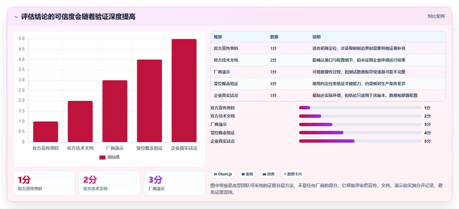The width and height of the screenshot is (459, 209).
Task: Click the 厂商演示 bar in chart
Action: point(115,111)
